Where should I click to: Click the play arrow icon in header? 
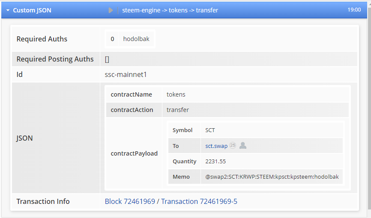click(x=111, y=10)
